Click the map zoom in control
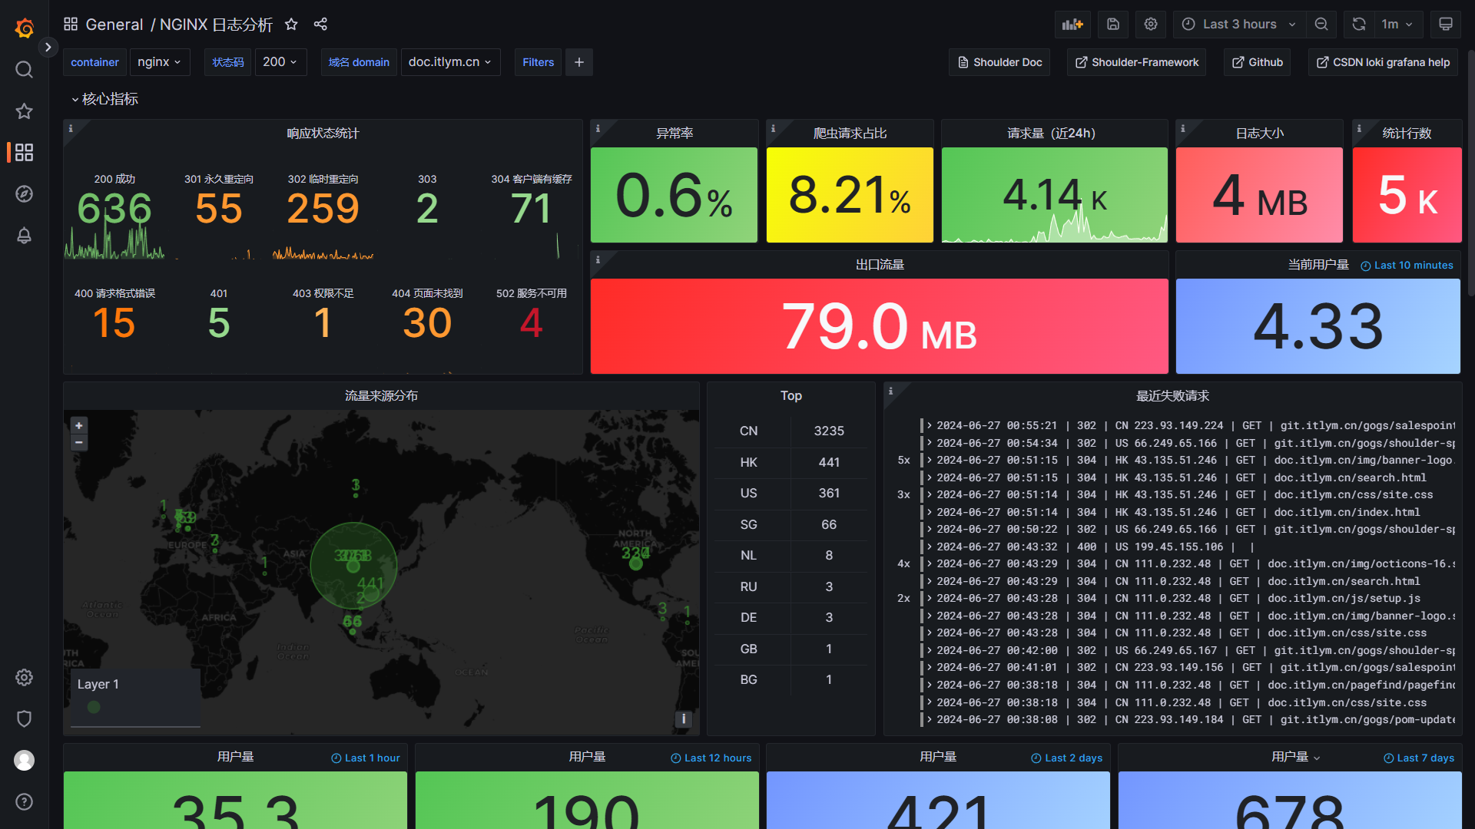The height and width of the screenshot is (829, 1475). [x=79, y=426]
